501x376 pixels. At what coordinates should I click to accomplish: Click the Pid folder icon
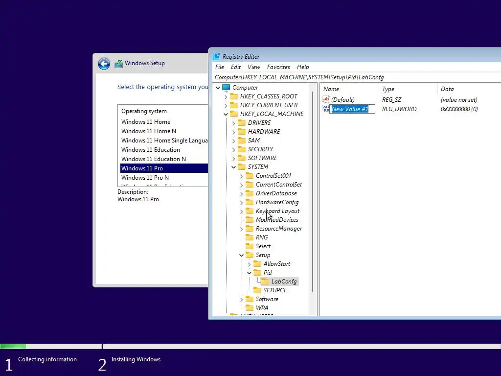tap(257, 272)
